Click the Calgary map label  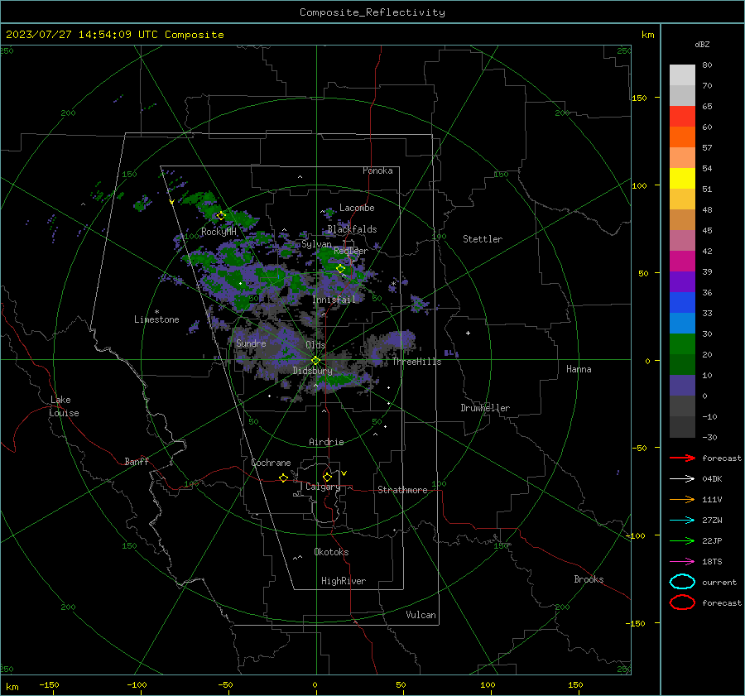click(323, 487)
